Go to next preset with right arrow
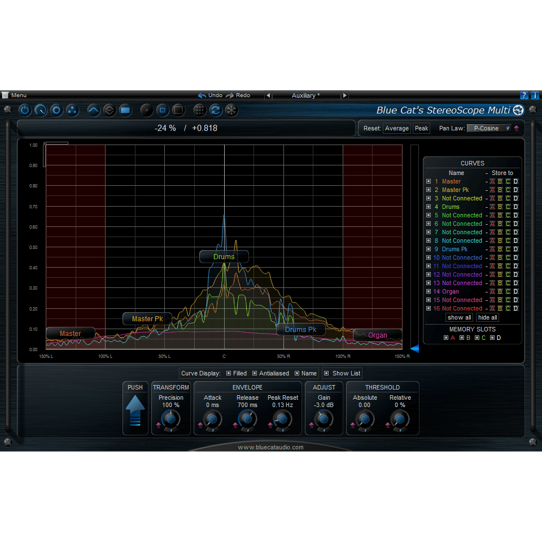 point(344,95)
